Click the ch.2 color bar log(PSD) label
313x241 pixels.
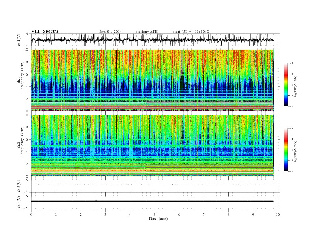click(x=296, y=151)
